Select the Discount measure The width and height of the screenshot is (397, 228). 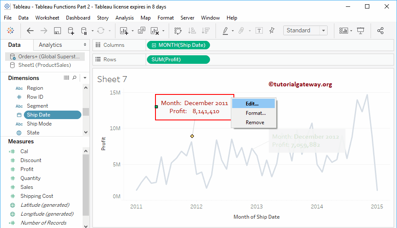tap(31, 160)
